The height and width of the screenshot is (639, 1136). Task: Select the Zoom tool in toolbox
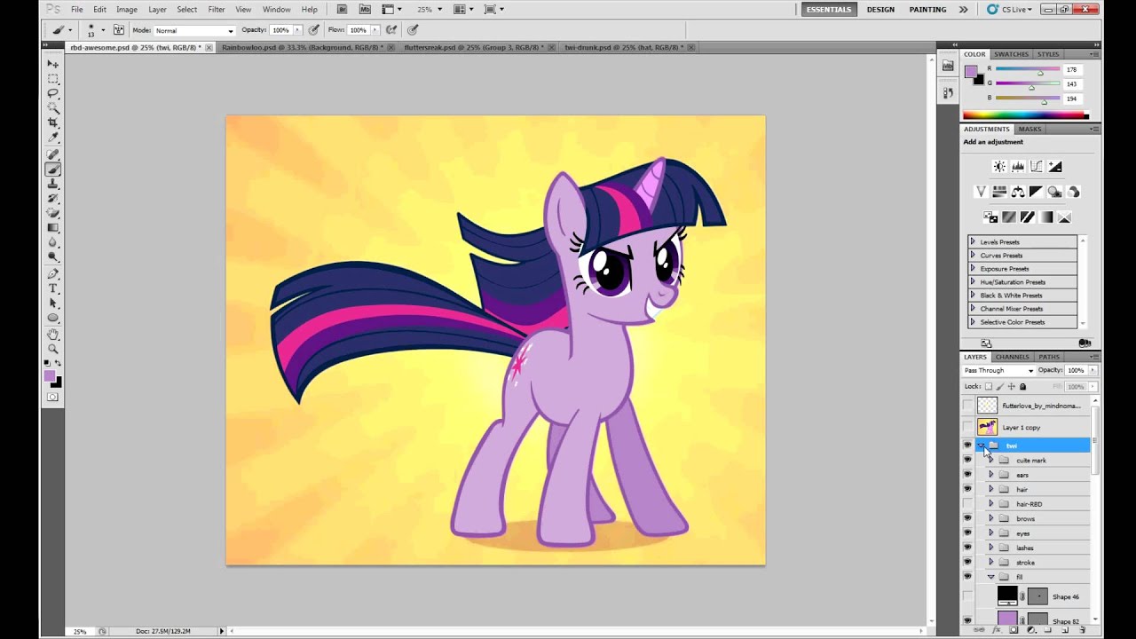coord(53,351)
